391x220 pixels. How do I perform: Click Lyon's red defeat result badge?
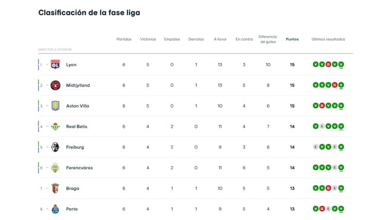pos(328,64)
